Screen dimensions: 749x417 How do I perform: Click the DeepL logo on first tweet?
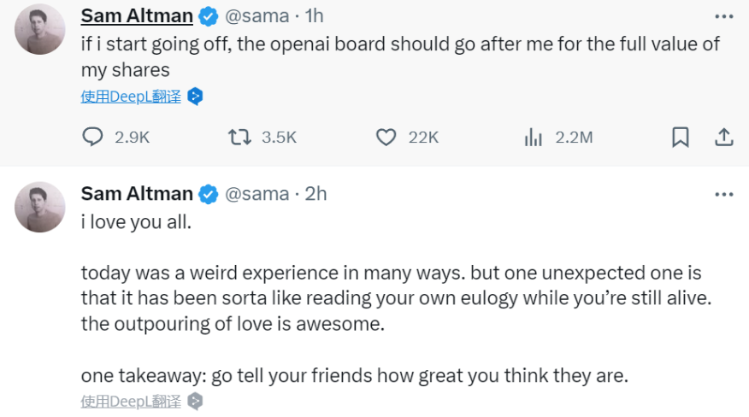[x=195, y=96]
